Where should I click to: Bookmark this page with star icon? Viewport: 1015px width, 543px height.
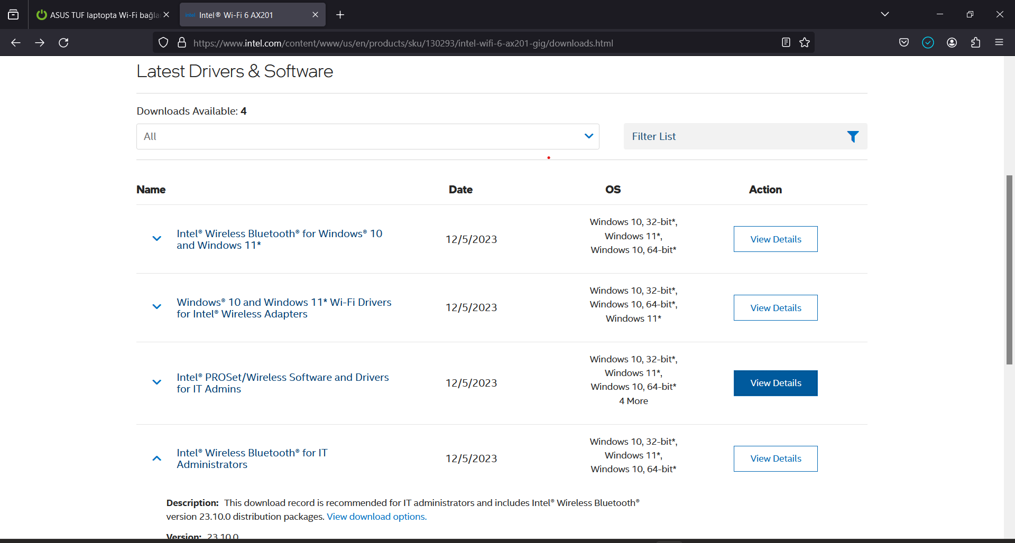coord(805,43)
